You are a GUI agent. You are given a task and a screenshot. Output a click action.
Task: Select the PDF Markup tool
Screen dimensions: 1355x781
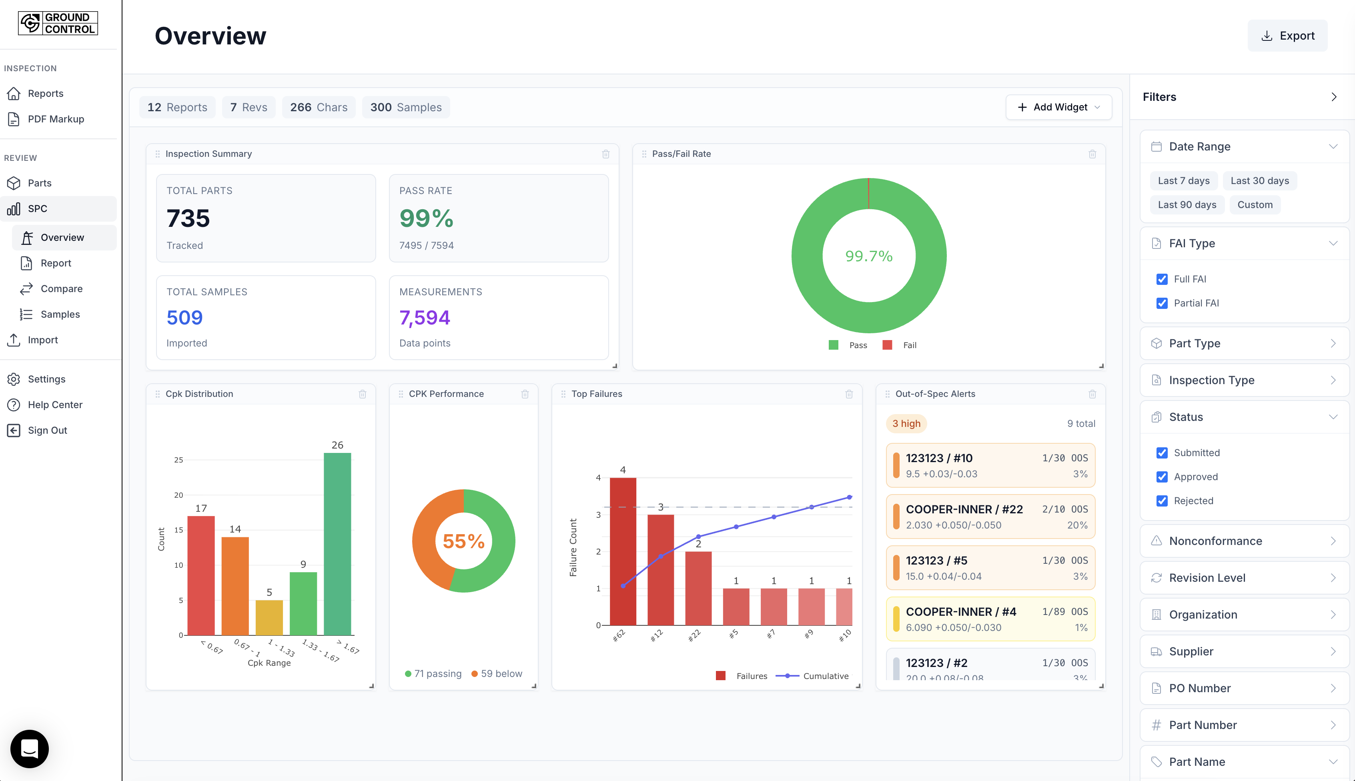click(56, 119)
